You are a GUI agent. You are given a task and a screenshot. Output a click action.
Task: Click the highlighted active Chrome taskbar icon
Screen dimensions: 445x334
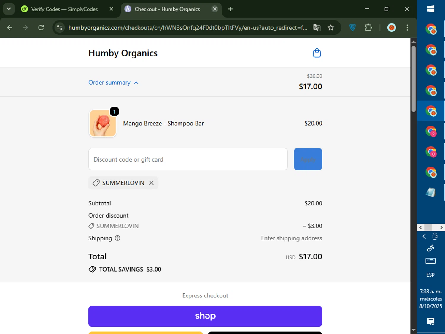431,111
